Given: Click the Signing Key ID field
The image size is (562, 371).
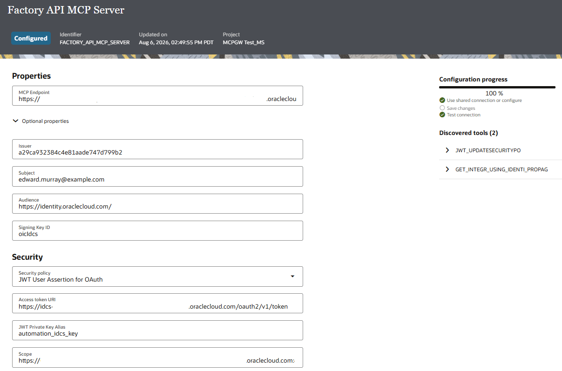Looking at the screenshot, I should coord(157,230).
